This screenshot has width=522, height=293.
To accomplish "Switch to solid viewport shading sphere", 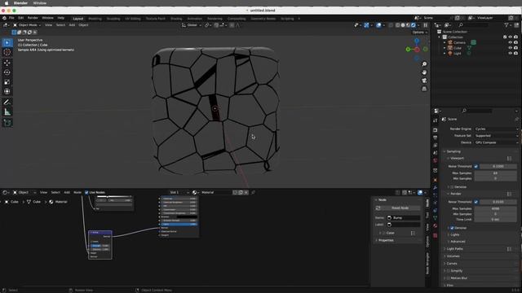I will click(x=403, y=25).
